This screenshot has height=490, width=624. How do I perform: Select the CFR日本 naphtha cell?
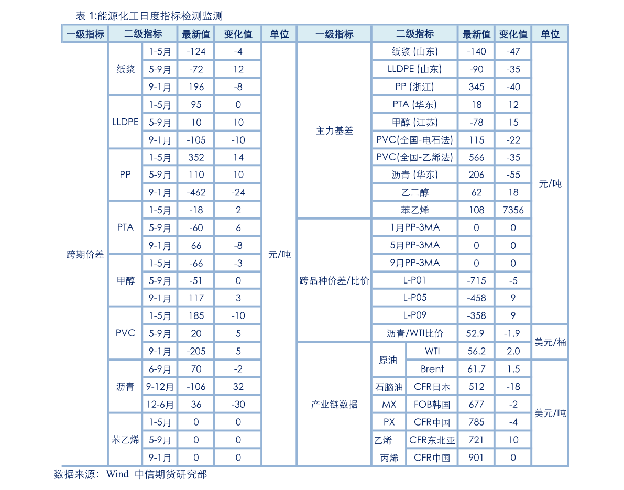[432, 387]
